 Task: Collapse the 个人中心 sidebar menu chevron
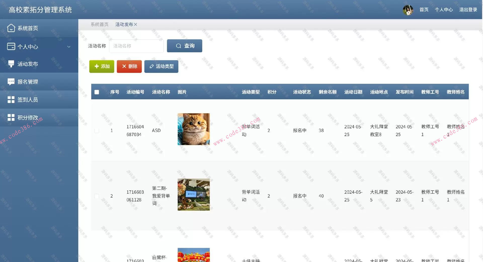[x=68, y=46]
